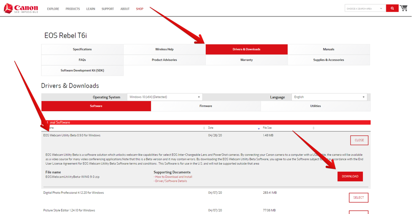Sort by File Size column arrows
The image size is (415, 214).
(x=313, y=128)
